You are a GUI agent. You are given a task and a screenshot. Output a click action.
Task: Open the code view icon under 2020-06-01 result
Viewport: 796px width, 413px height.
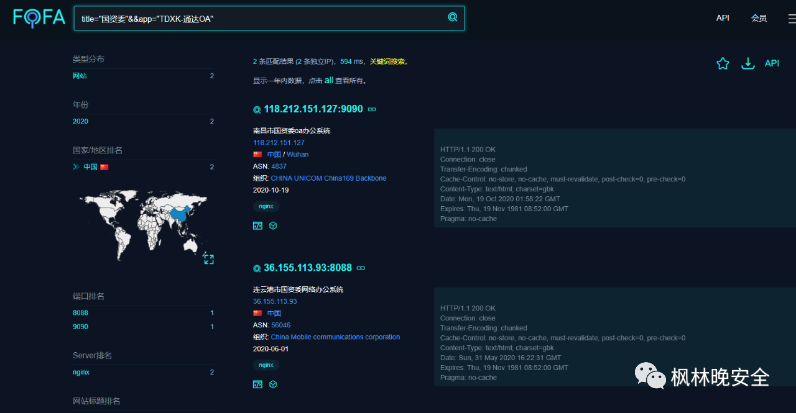pos(257,384)
